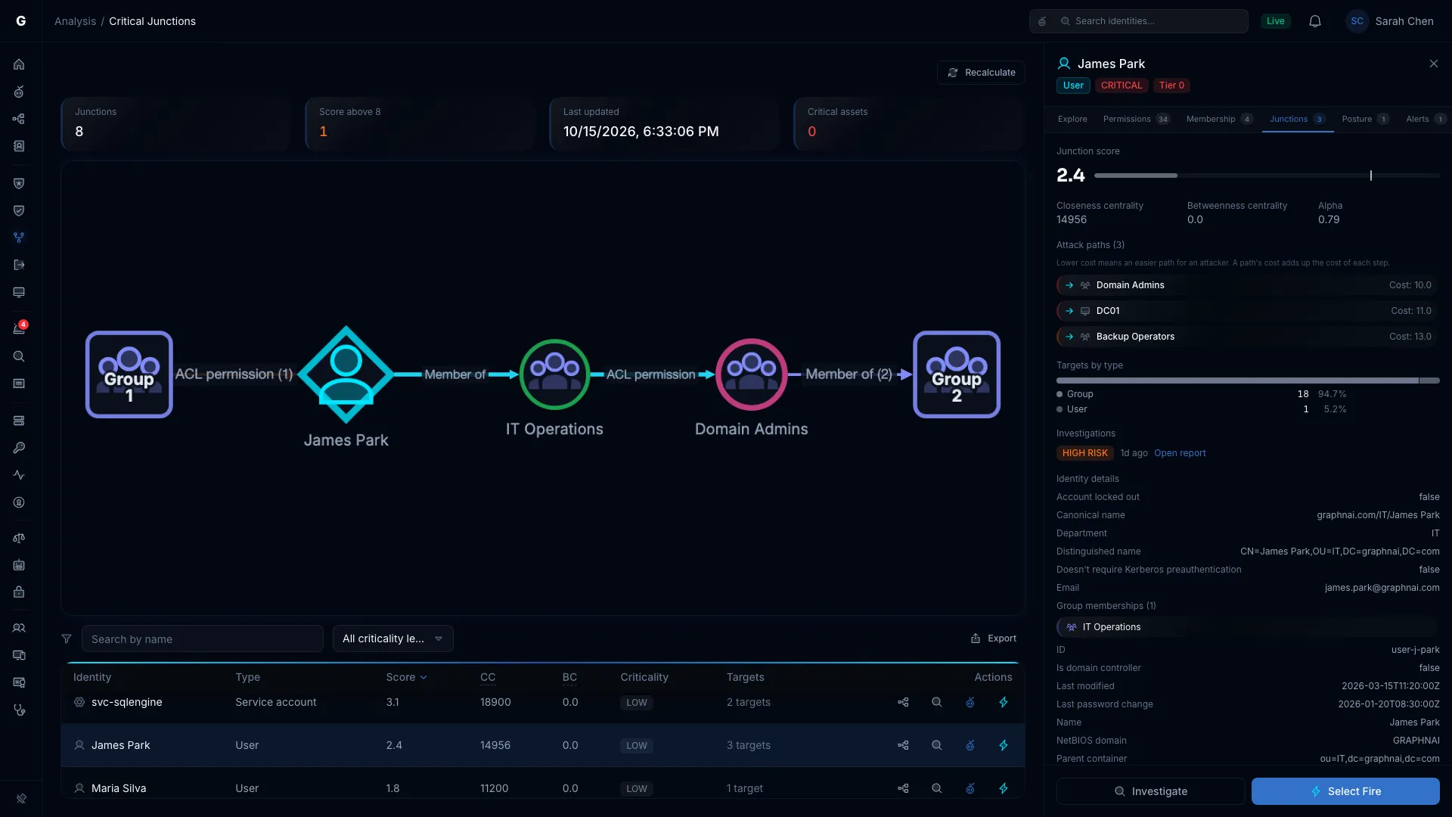Toggle the Live status indicator
The width and height of the screenshot is (1452, 817).
[x=1276, y=21]
